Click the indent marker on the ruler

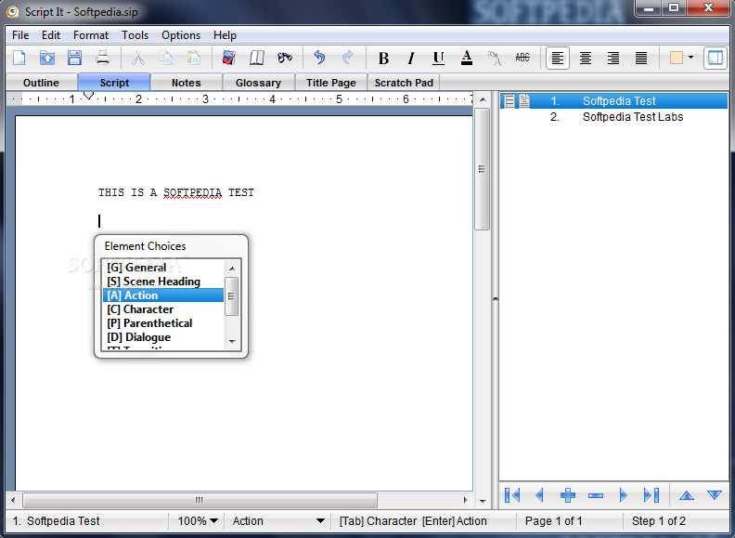click(x=88, y=96)
